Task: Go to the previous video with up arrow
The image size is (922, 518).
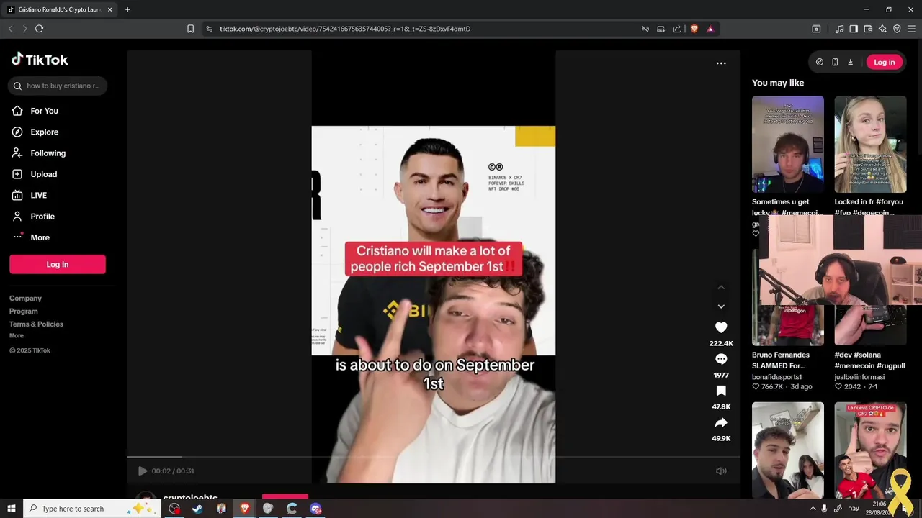Action: [x=721, y=287]
